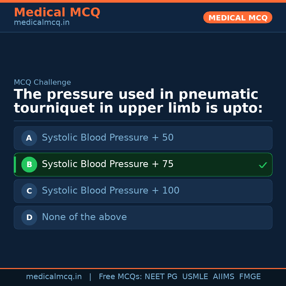Click the Medical MCQ title logo
This screenshot has width=286, height=286.
(57, 12)
